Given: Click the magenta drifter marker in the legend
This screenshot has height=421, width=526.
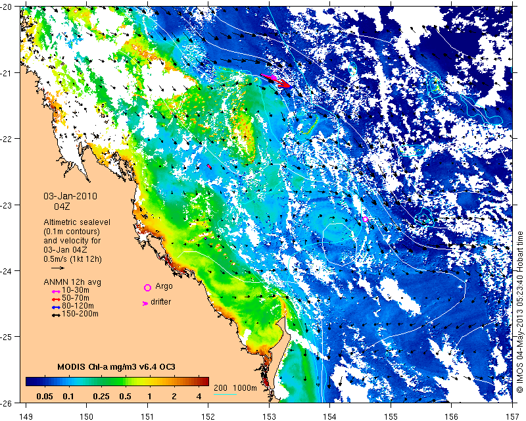Looking at the screenshot, I should [x=145, y=303].
